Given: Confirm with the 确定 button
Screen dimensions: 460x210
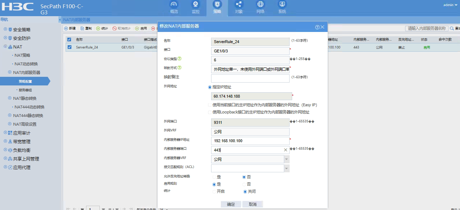Looking at the screenshot, I should (x=231, y=204).
